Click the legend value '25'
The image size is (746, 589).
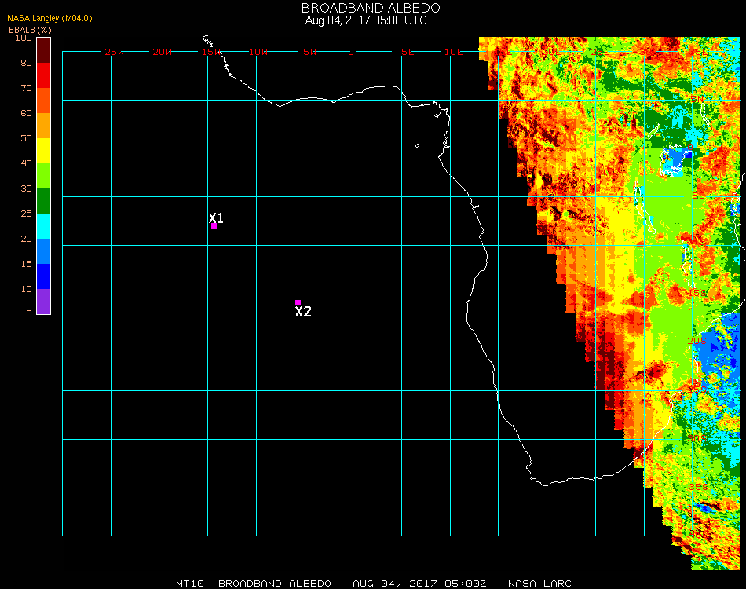[26, 214]
